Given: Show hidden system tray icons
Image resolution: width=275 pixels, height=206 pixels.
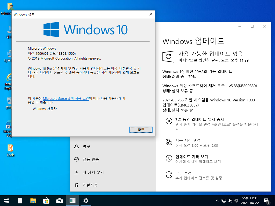Looking at the screenshot, I should tap(217, 201).
